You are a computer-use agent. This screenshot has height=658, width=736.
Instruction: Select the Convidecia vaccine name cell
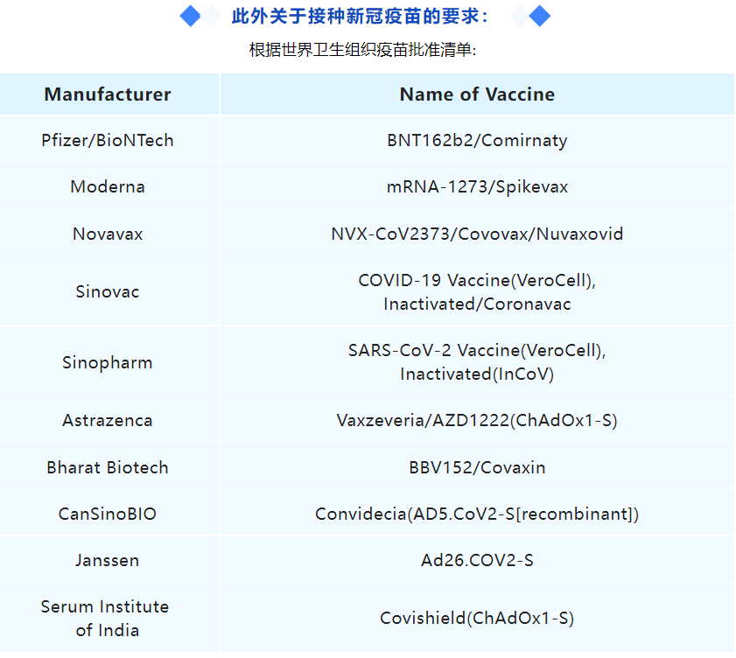pyautogui.click(x=477, y=514)
